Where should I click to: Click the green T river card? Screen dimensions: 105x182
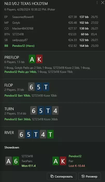[x=50, y=134]
